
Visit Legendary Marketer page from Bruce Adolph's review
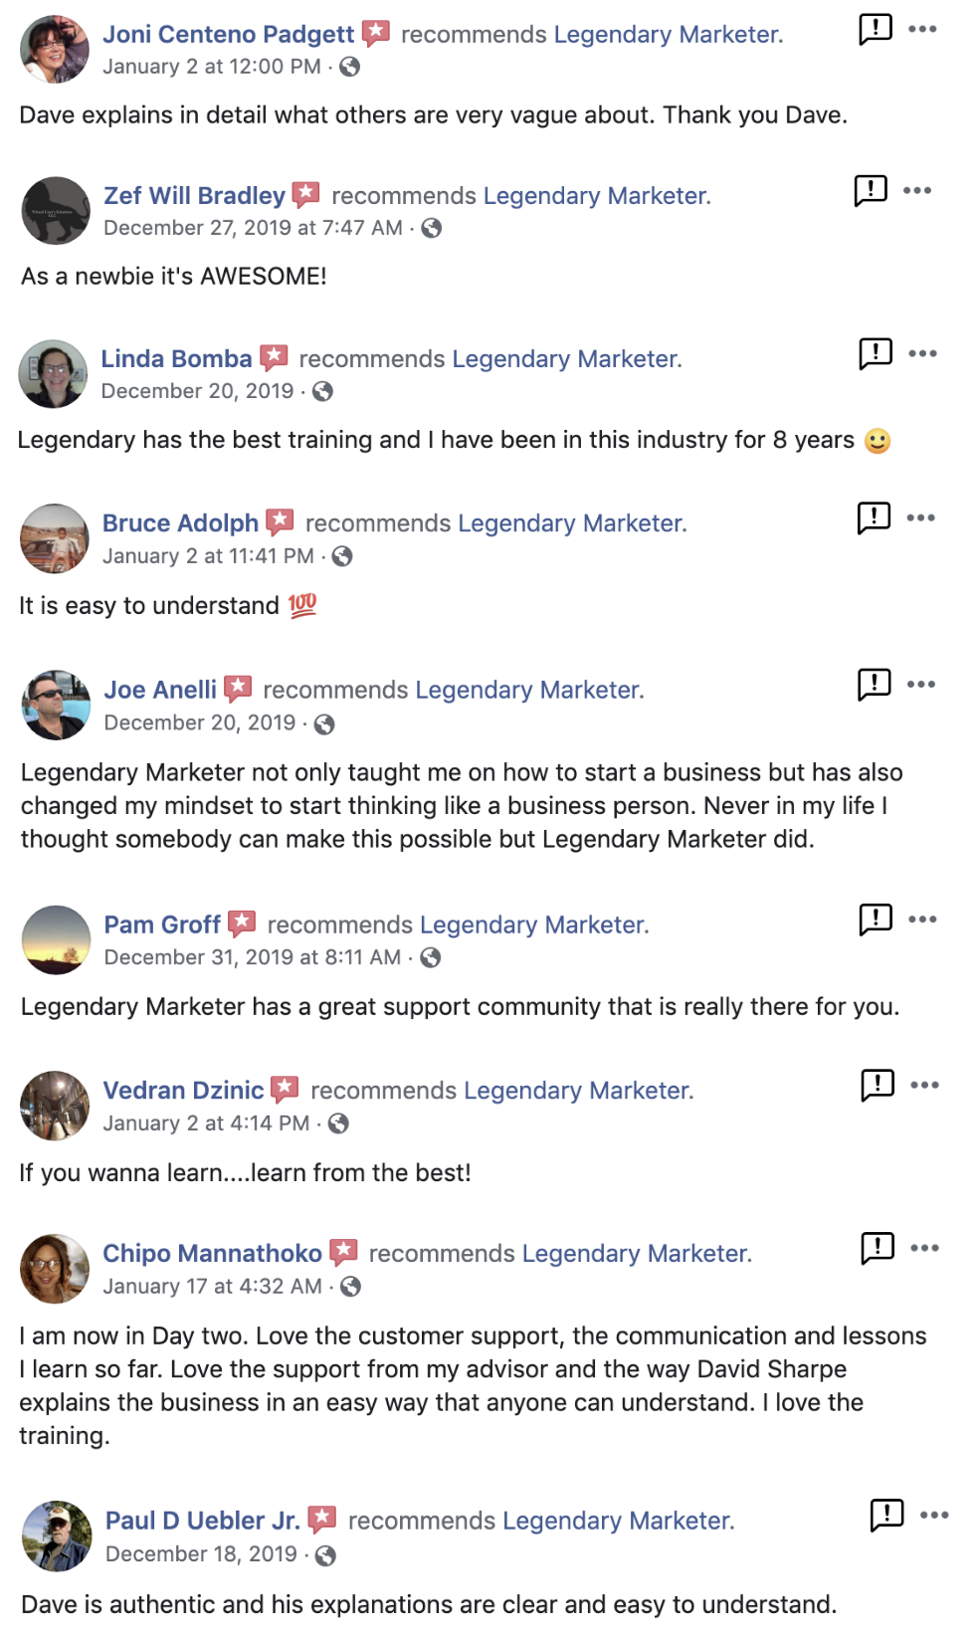click(572, 523)
